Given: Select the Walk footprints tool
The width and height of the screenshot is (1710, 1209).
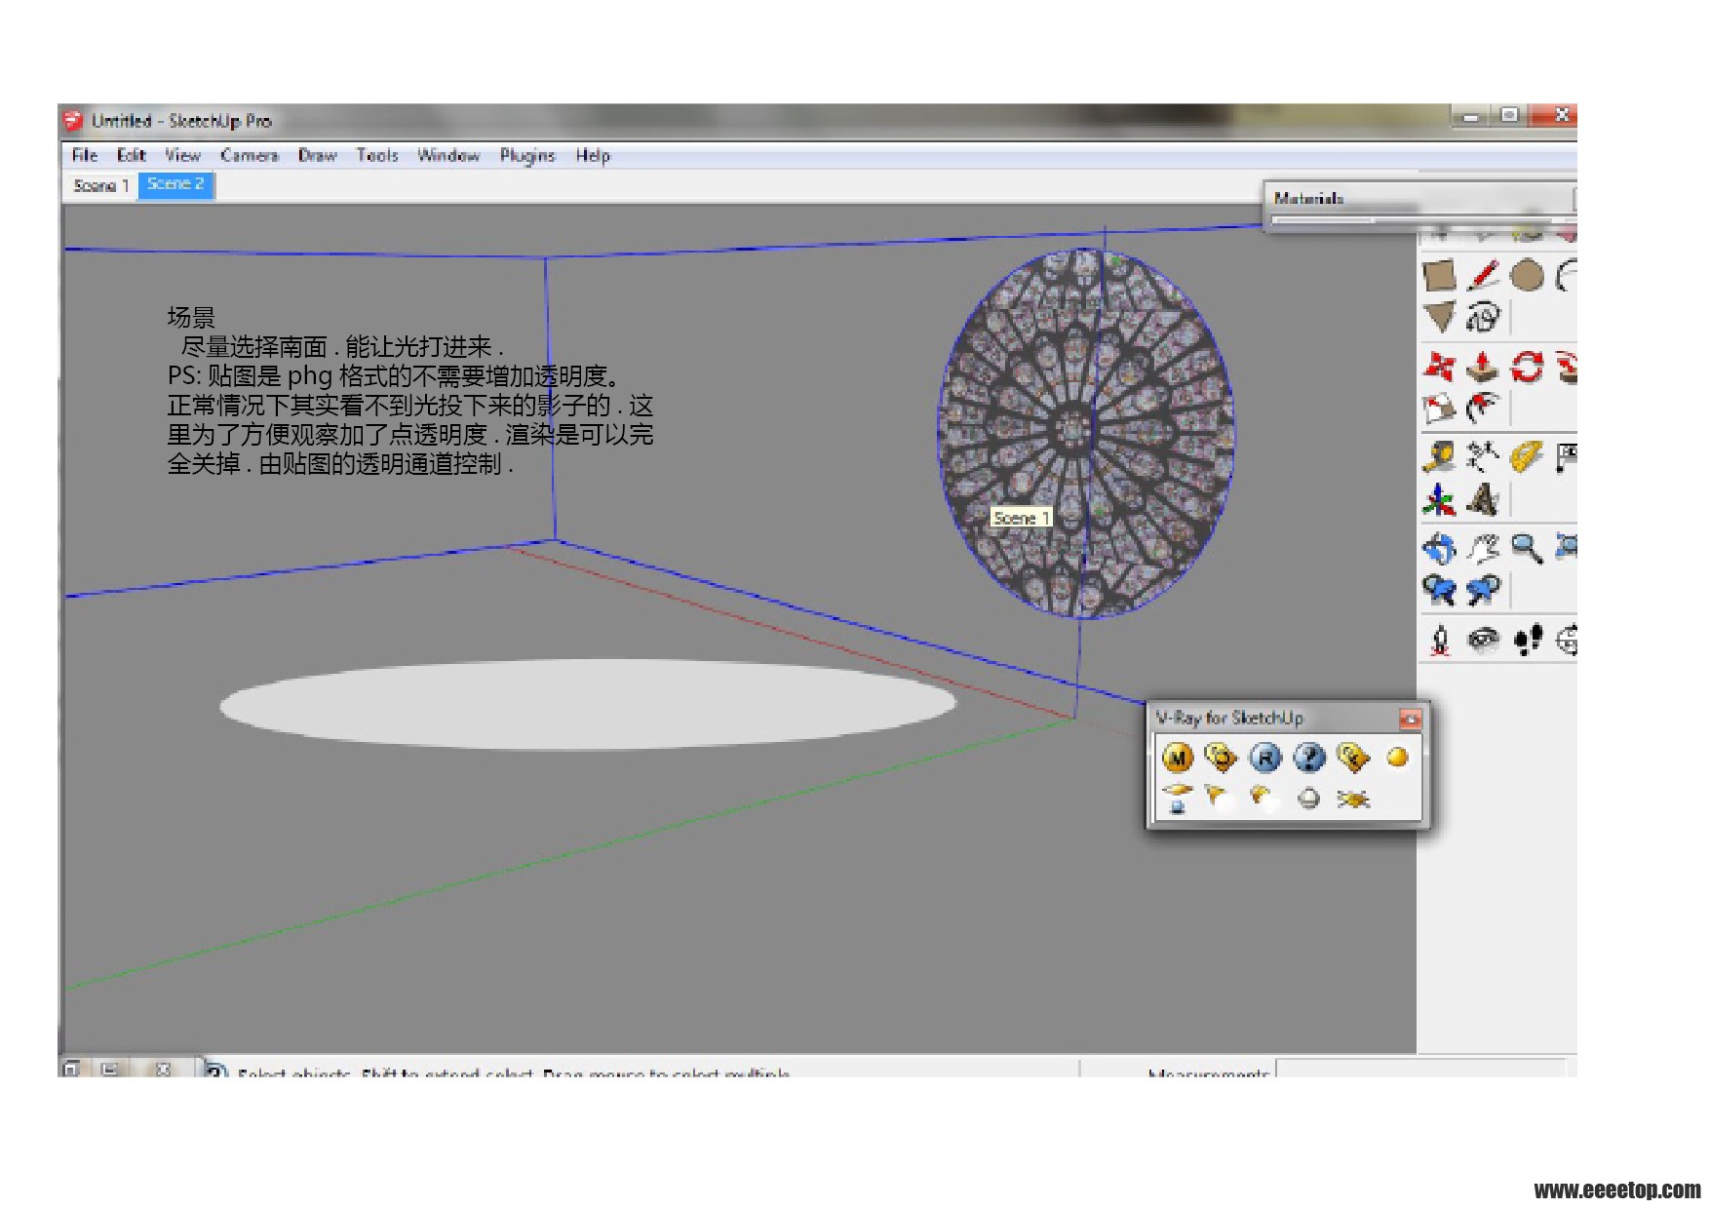Looking at the screenshot, I should pos(1527,640).
